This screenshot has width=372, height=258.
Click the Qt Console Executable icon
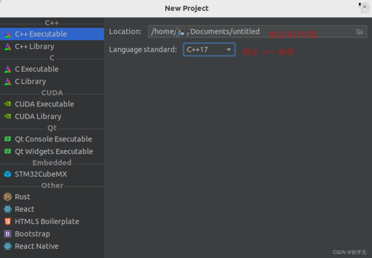pos(7,139)
